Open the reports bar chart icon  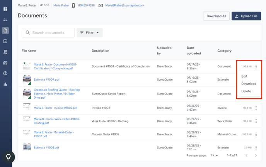5,84
